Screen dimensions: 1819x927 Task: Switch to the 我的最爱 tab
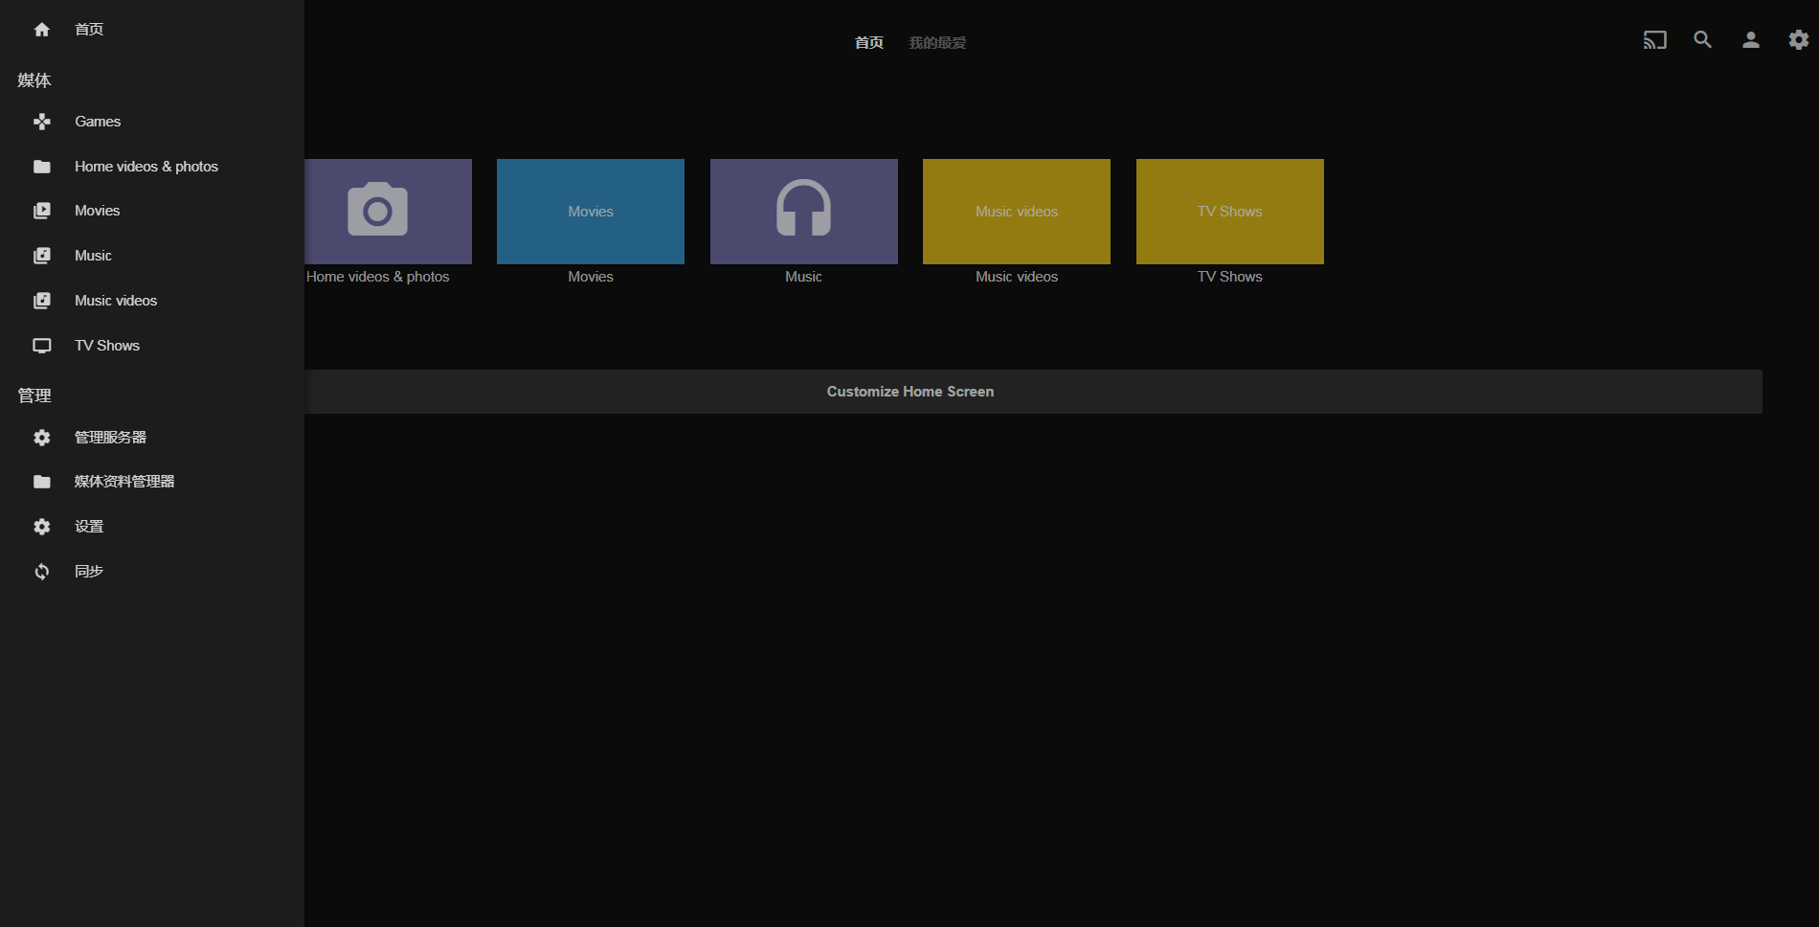[x=937, y=43]
